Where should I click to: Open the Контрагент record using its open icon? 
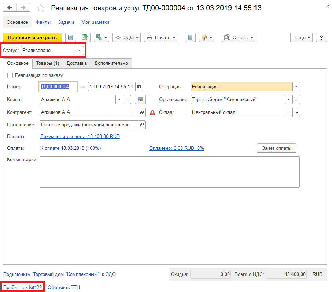click(x=142, y=112)
